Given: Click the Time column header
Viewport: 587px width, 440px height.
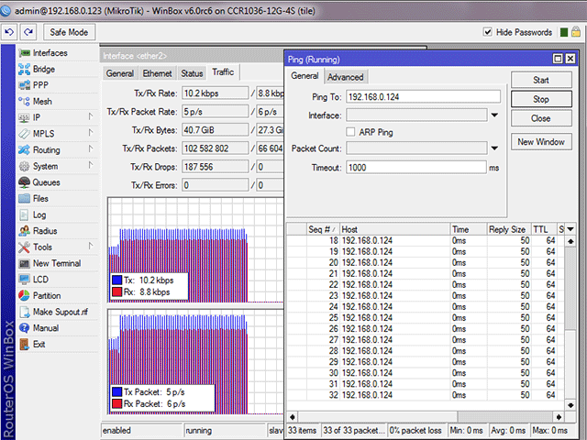Looking at the screenshot, I should 469,229.
